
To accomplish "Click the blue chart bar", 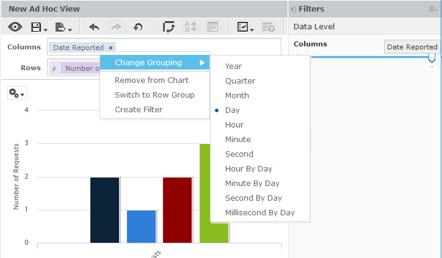I will coord(141,226).
